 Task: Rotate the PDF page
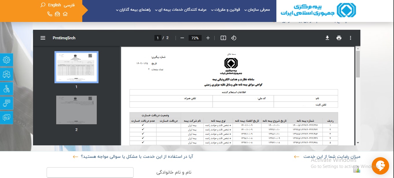(234, 38)
